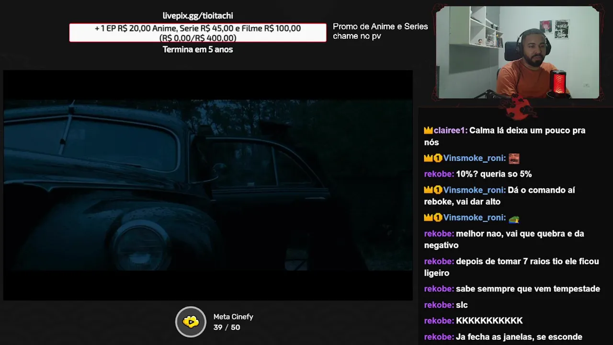This screenshot has height=345, width=613.
Task: Click username clairee1 in chat
Action: [x=450, y=130]
